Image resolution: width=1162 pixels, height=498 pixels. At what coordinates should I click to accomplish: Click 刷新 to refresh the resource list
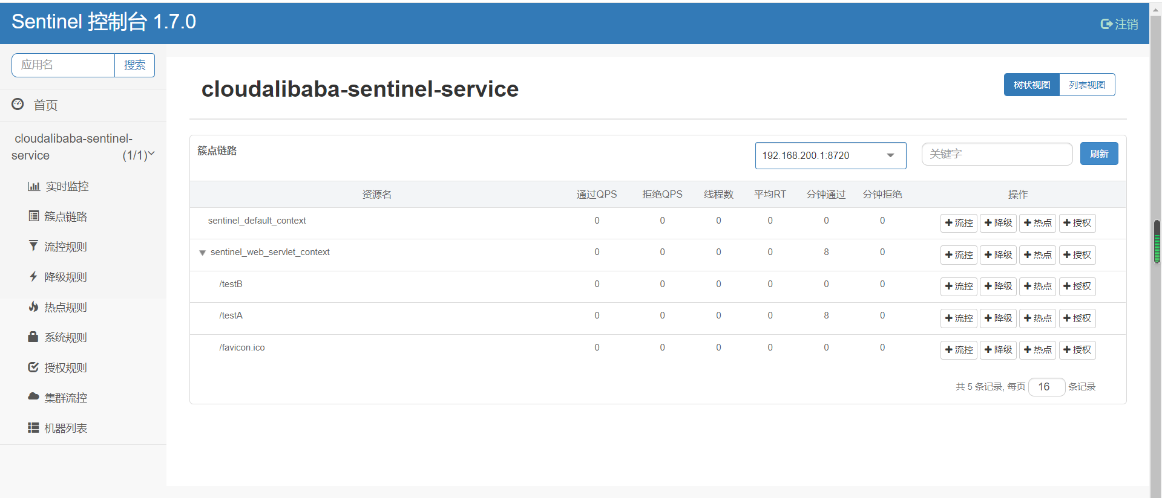(x=1098, y=154)
